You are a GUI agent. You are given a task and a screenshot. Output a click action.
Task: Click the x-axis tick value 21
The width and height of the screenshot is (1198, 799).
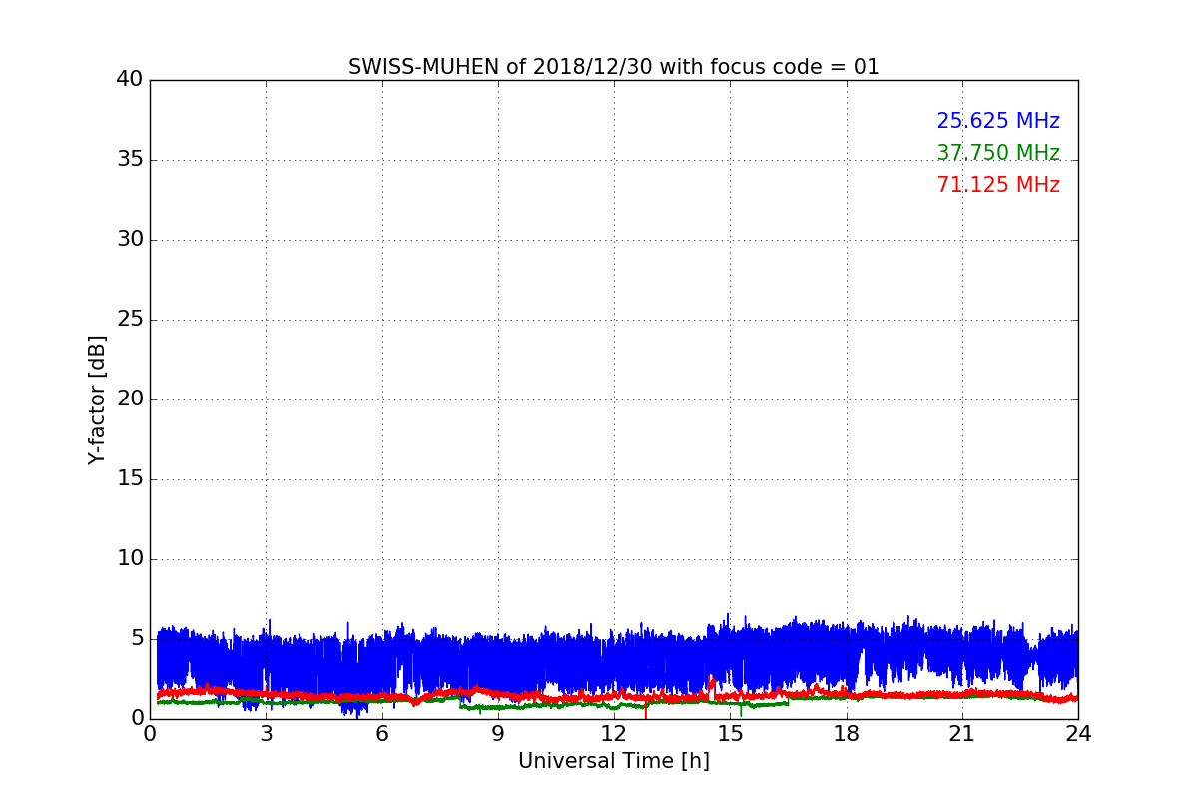[962, 734]
